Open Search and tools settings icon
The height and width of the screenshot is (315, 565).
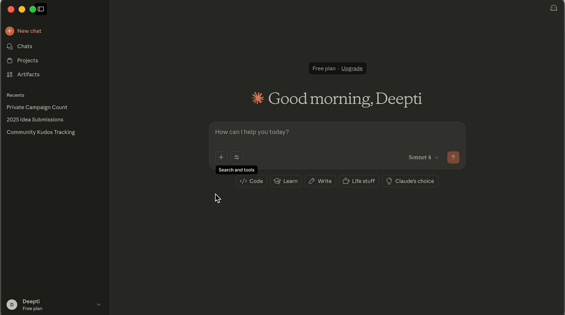(237, 157)
